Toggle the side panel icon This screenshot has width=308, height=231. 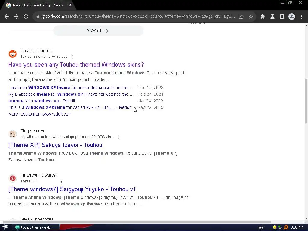click(282, 17)
